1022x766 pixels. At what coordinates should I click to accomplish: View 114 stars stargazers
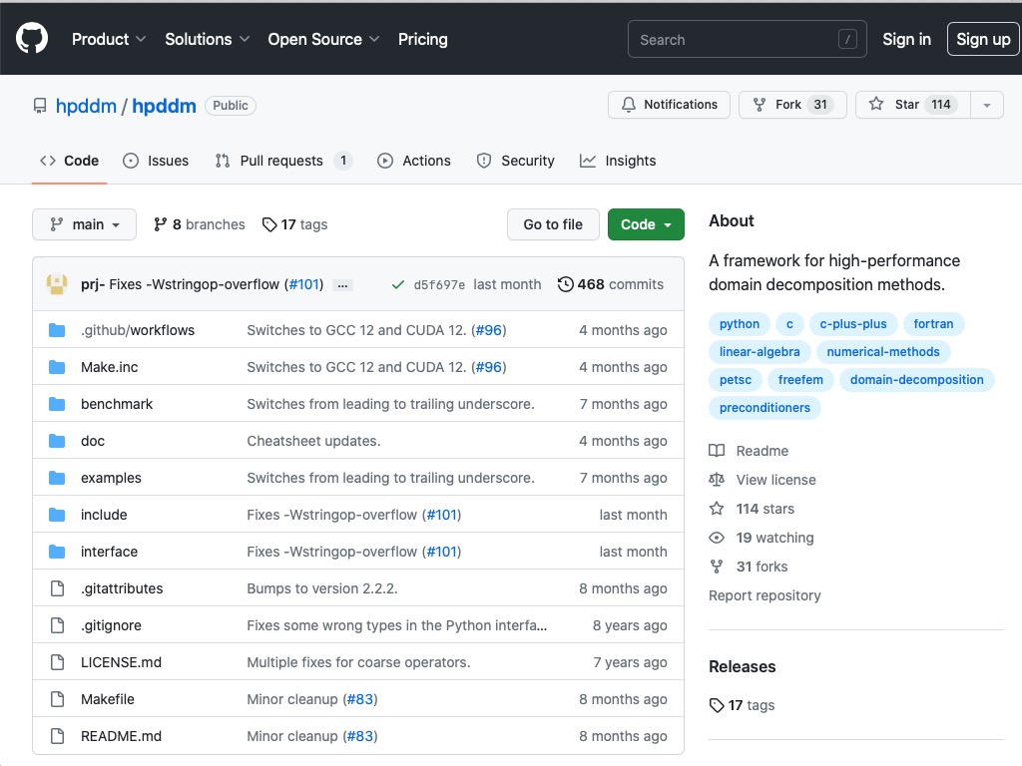(x=752, y=509)
